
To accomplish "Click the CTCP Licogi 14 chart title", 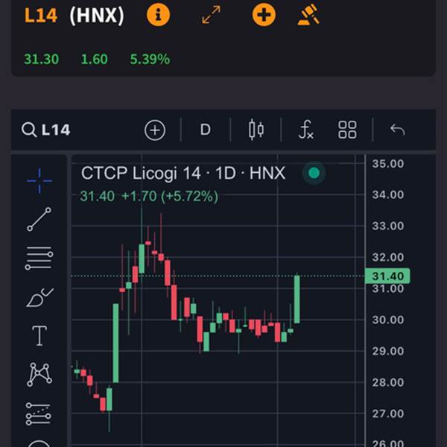I will tap(183, 173).
